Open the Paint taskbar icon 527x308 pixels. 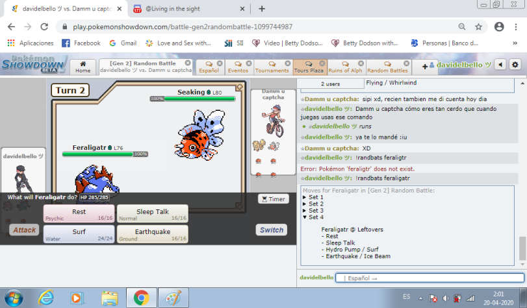click(x=174, y=298)
